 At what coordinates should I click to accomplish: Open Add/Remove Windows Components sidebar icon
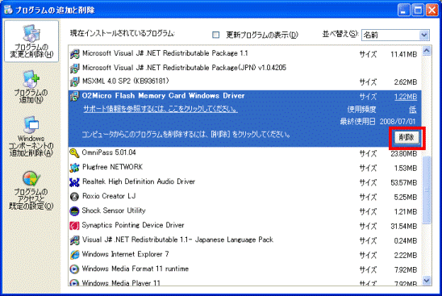[x=31, y=136]
